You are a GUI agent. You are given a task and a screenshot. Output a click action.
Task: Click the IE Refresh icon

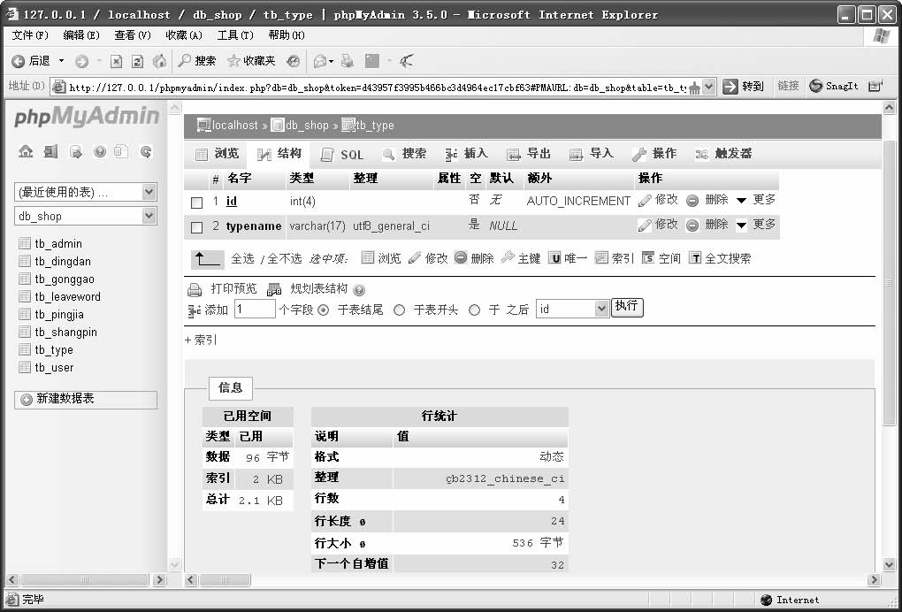pyautogui.click(x=137, y=61)
